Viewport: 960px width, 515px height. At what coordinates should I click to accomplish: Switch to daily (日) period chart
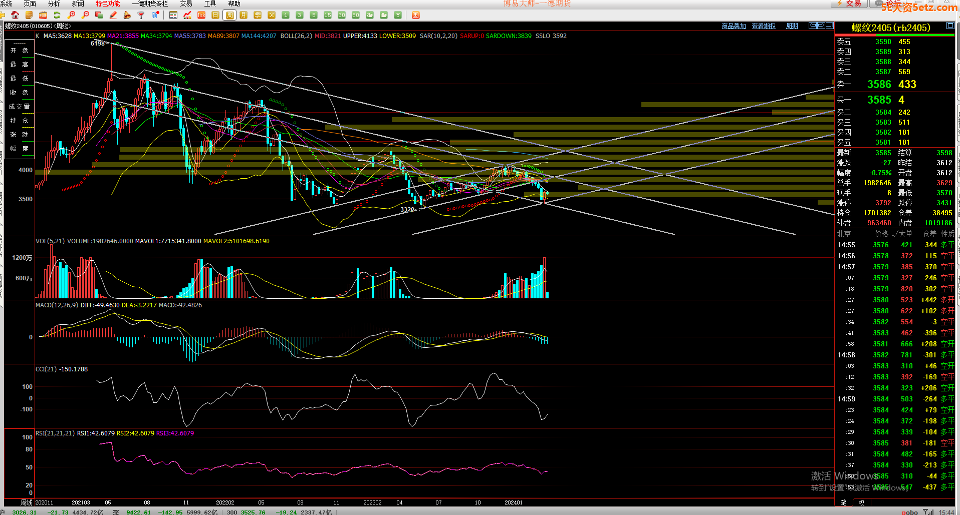coord(215,15)
